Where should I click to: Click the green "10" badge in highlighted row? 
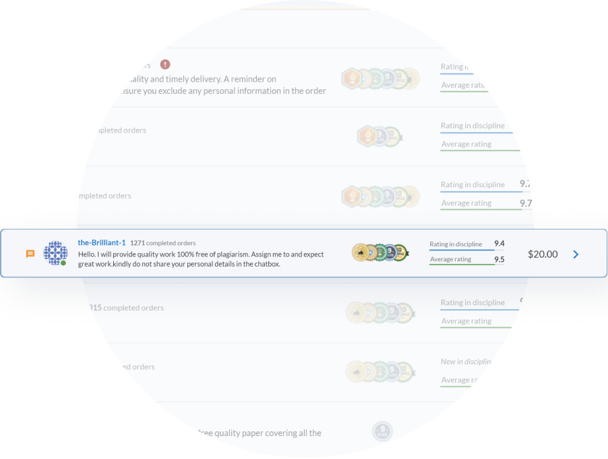coord(400,253)
